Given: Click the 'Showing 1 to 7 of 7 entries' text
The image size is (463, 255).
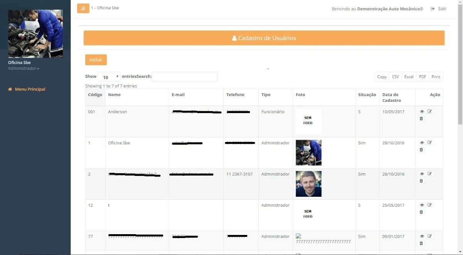Looking at the screenshot, I should [x=111, y=86].
